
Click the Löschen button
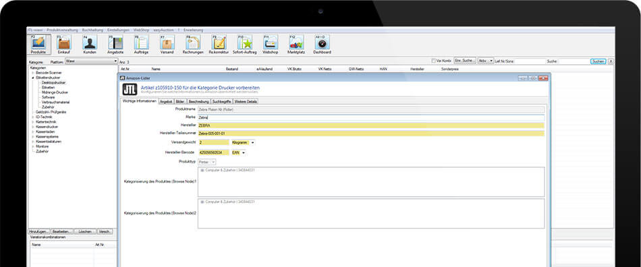(85, 231)
